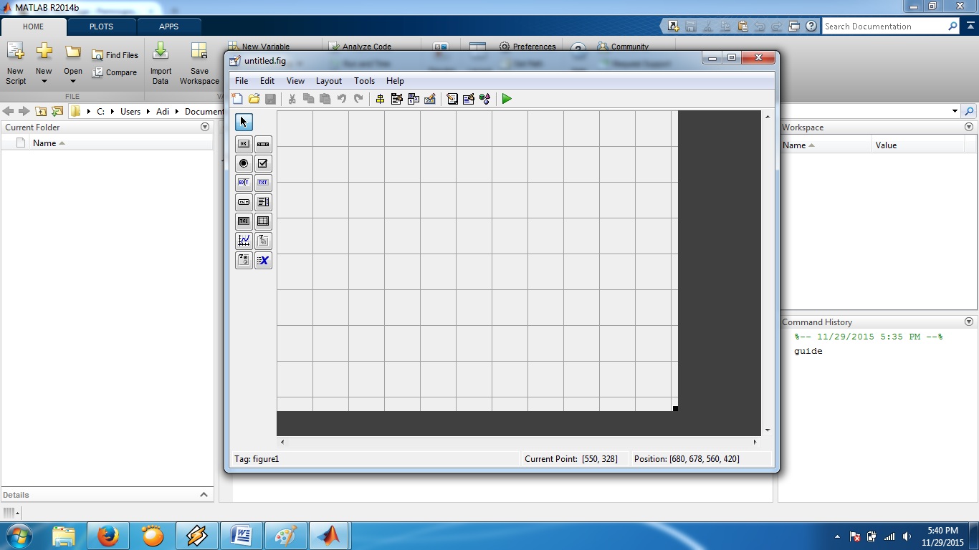
Task: Open the Menu Editor toolbar icon
Action: click(x=396, y=99)
